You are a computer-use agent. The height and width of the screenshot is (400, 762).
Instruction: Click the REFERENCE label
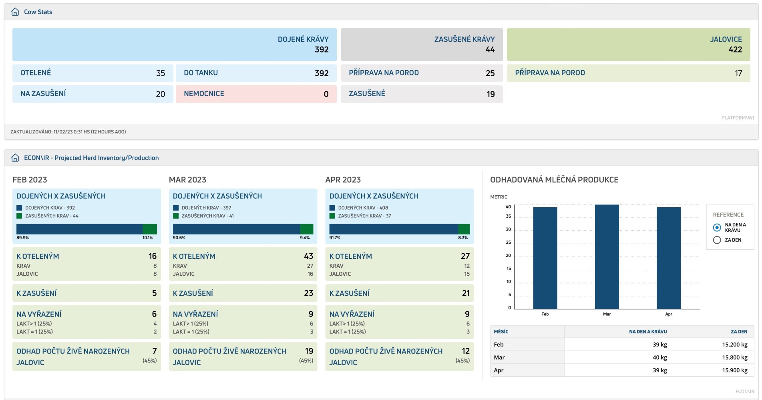728,215
